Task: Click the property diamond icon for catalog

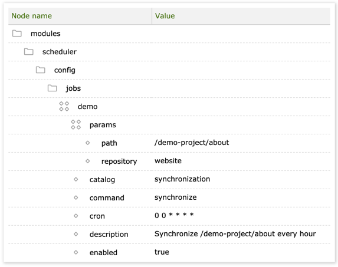Action: click(76, 179)
